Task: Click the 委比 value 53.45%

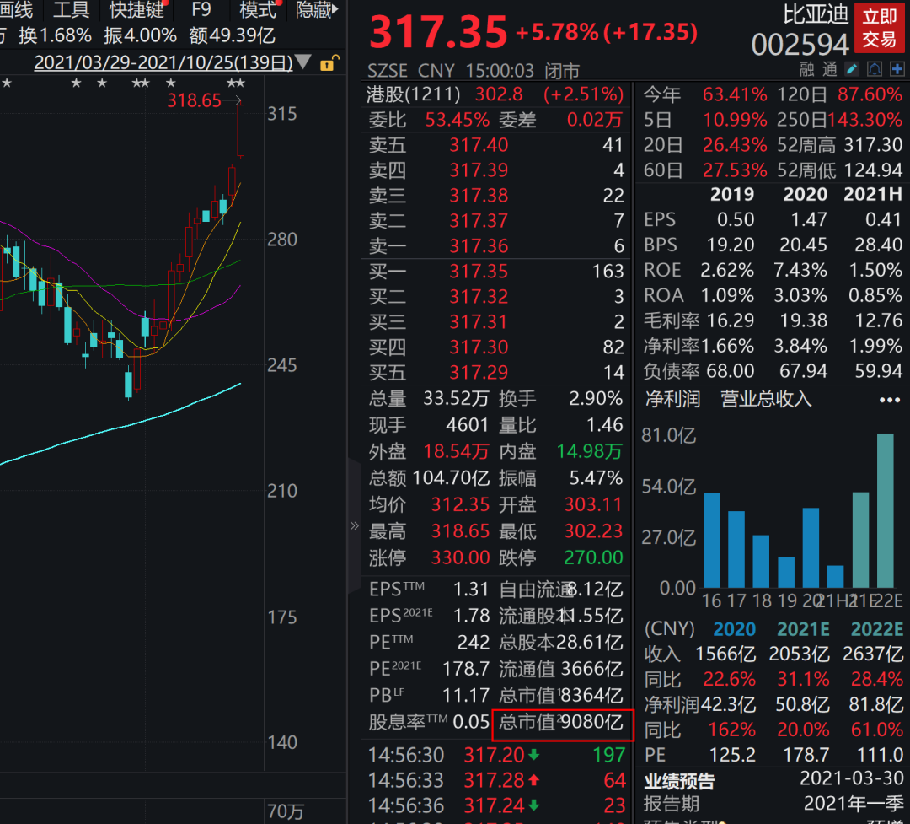Action: coord(458,120)
